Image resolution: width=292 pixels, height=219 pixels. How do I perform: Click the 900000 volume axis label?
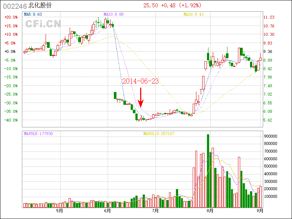click(270, 136)
